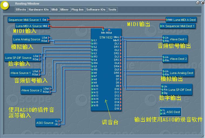The image size is (205, 138).
Task: Open the Tools menu
Action: 112,9
